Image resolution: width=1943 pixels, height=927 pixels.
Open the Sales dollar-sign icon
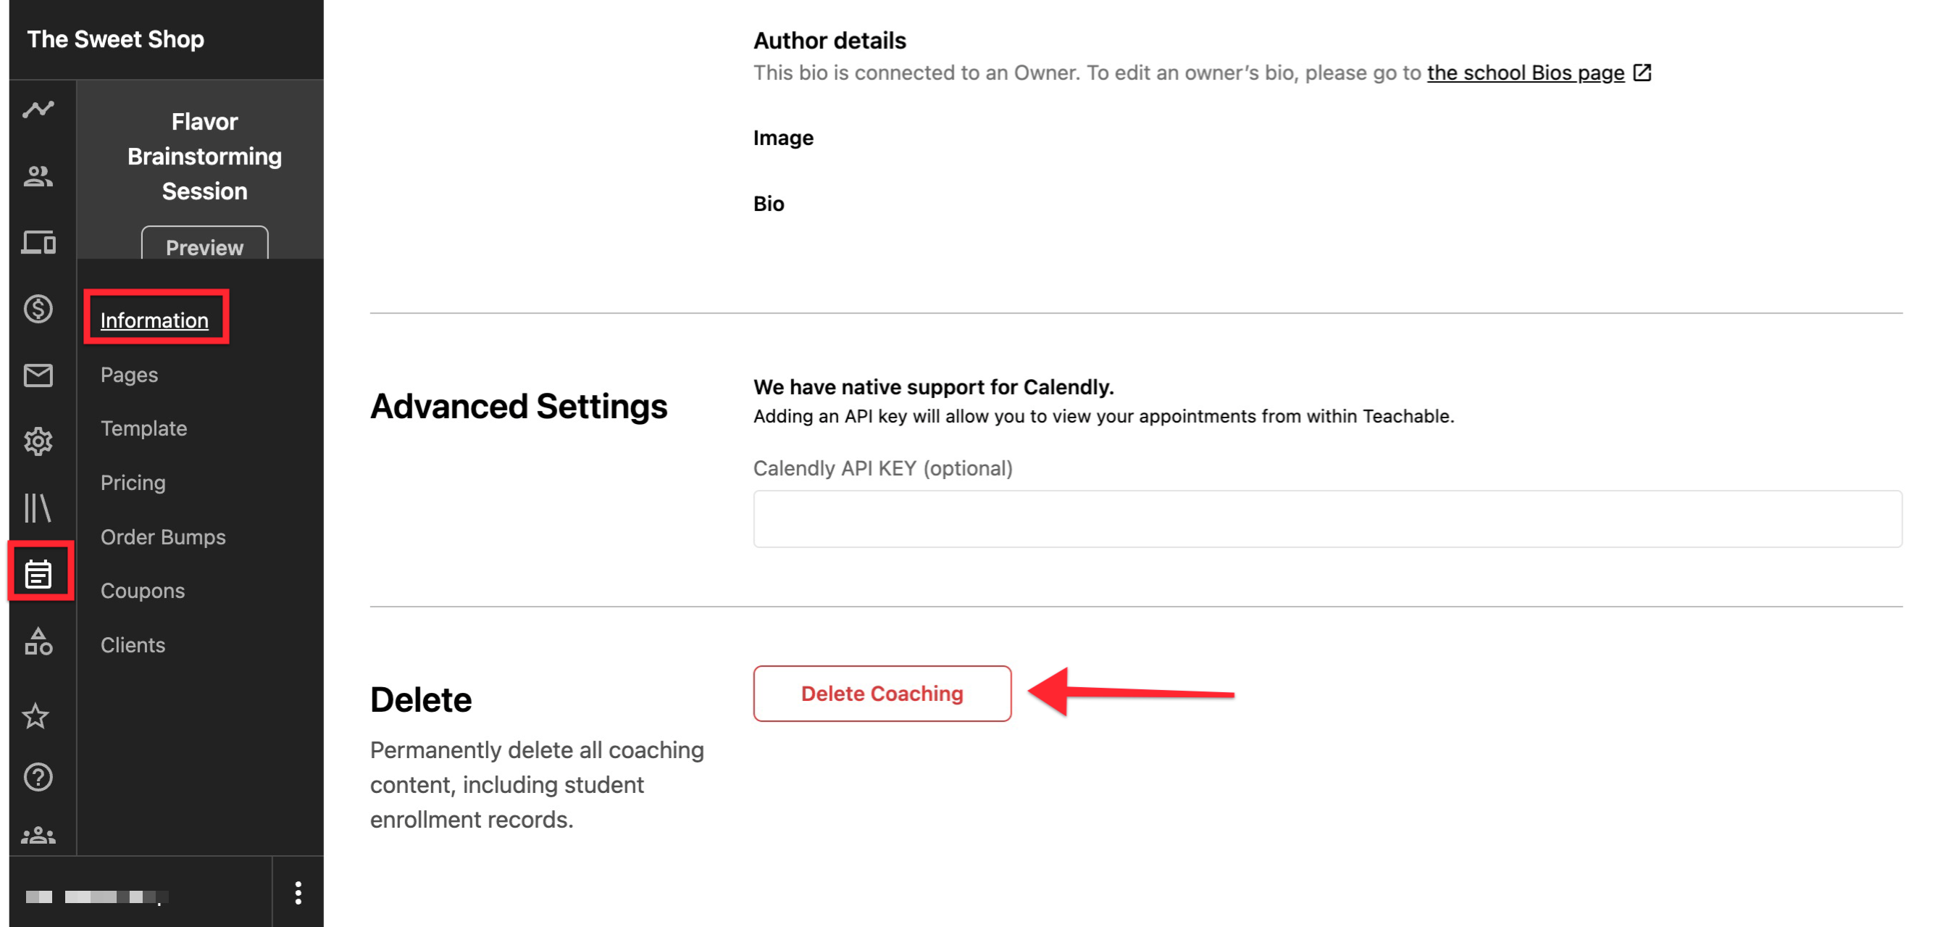point(38,309)
